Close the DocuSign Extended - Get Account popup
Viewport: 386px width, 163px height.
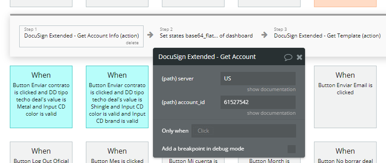coord(299,57)
